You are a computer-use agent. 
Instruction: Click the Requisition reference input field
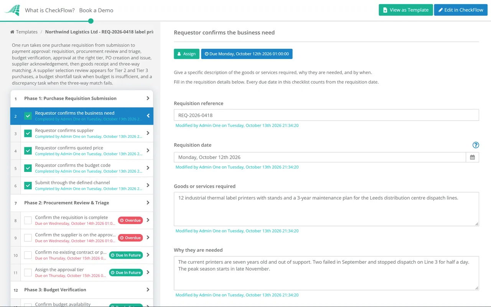[x=326, y=115]
